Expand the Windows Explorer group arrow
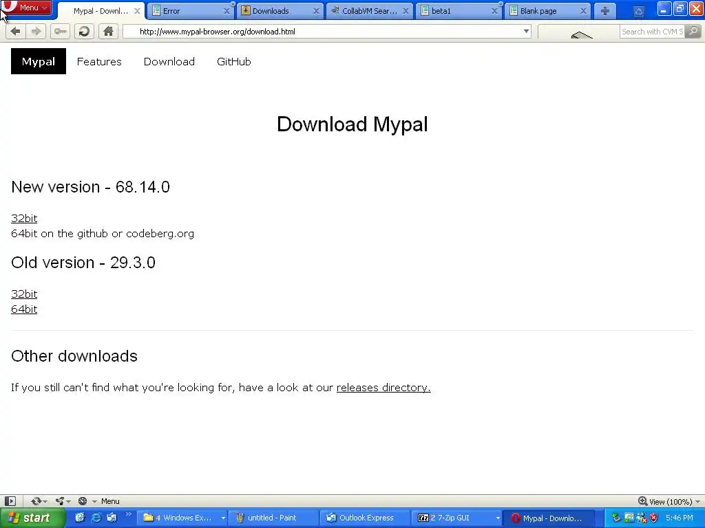 coord(223,518)
